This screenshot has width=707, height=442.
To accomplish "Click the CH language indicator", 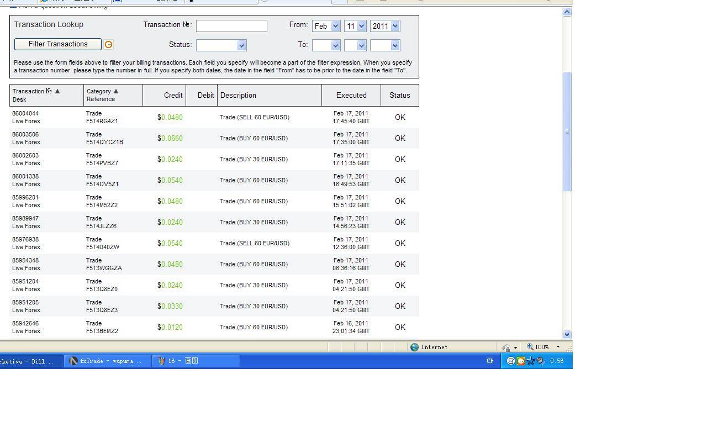I will pyautogui.click(x=490, y=361).
